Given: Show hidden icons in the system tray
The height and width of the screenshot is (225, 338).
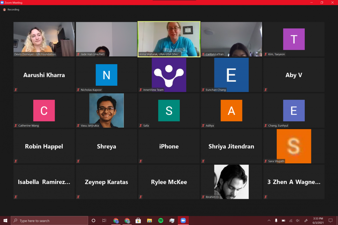Looking at the screenshot, I should coord(269,221).
